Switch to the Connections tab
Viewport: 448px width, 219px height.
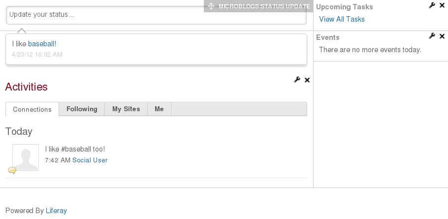pos(32,109)
